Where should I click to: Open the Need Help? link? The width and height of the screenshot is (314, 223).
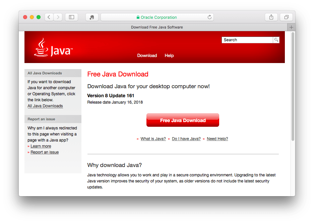click(217, 138)
